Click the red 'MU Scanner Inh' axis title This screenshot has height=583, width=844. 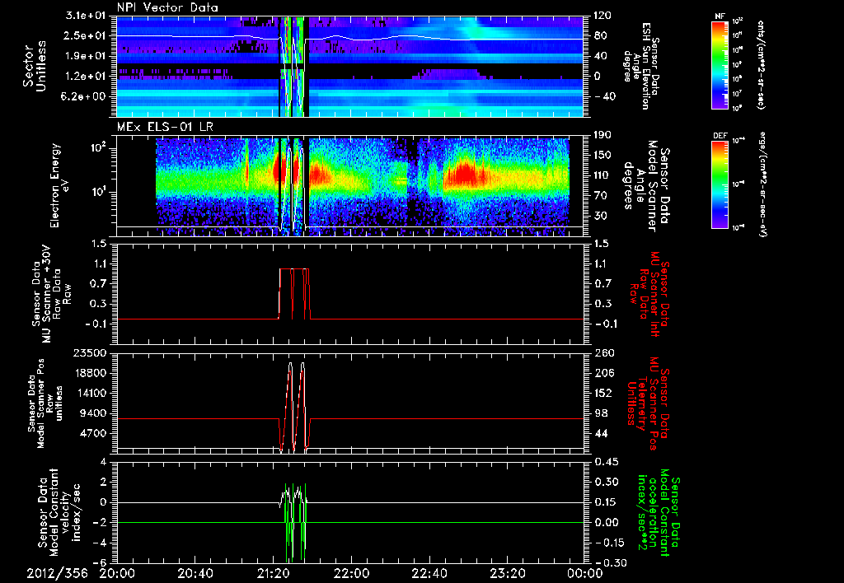tap(649, 294)
